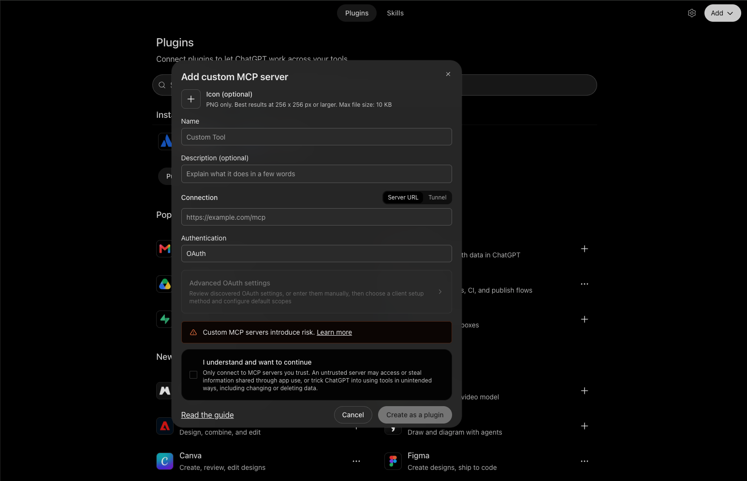This screenshot has width=747, height=481.
Task: Click the server URL input field
Action: click(317, 217)
